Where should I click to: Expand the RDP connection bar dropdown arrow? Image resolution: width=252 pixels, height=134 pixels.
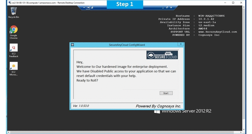[x=84, y=8]
